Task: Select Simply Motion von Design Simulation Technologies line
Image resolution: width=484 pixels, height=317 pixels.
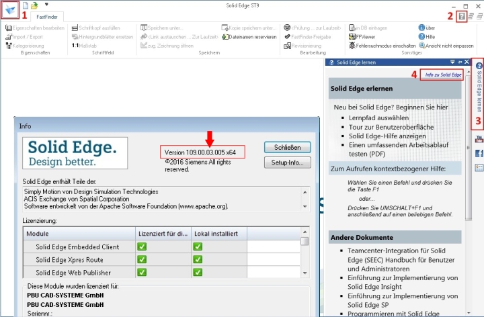Action: (x=91, y=192)
